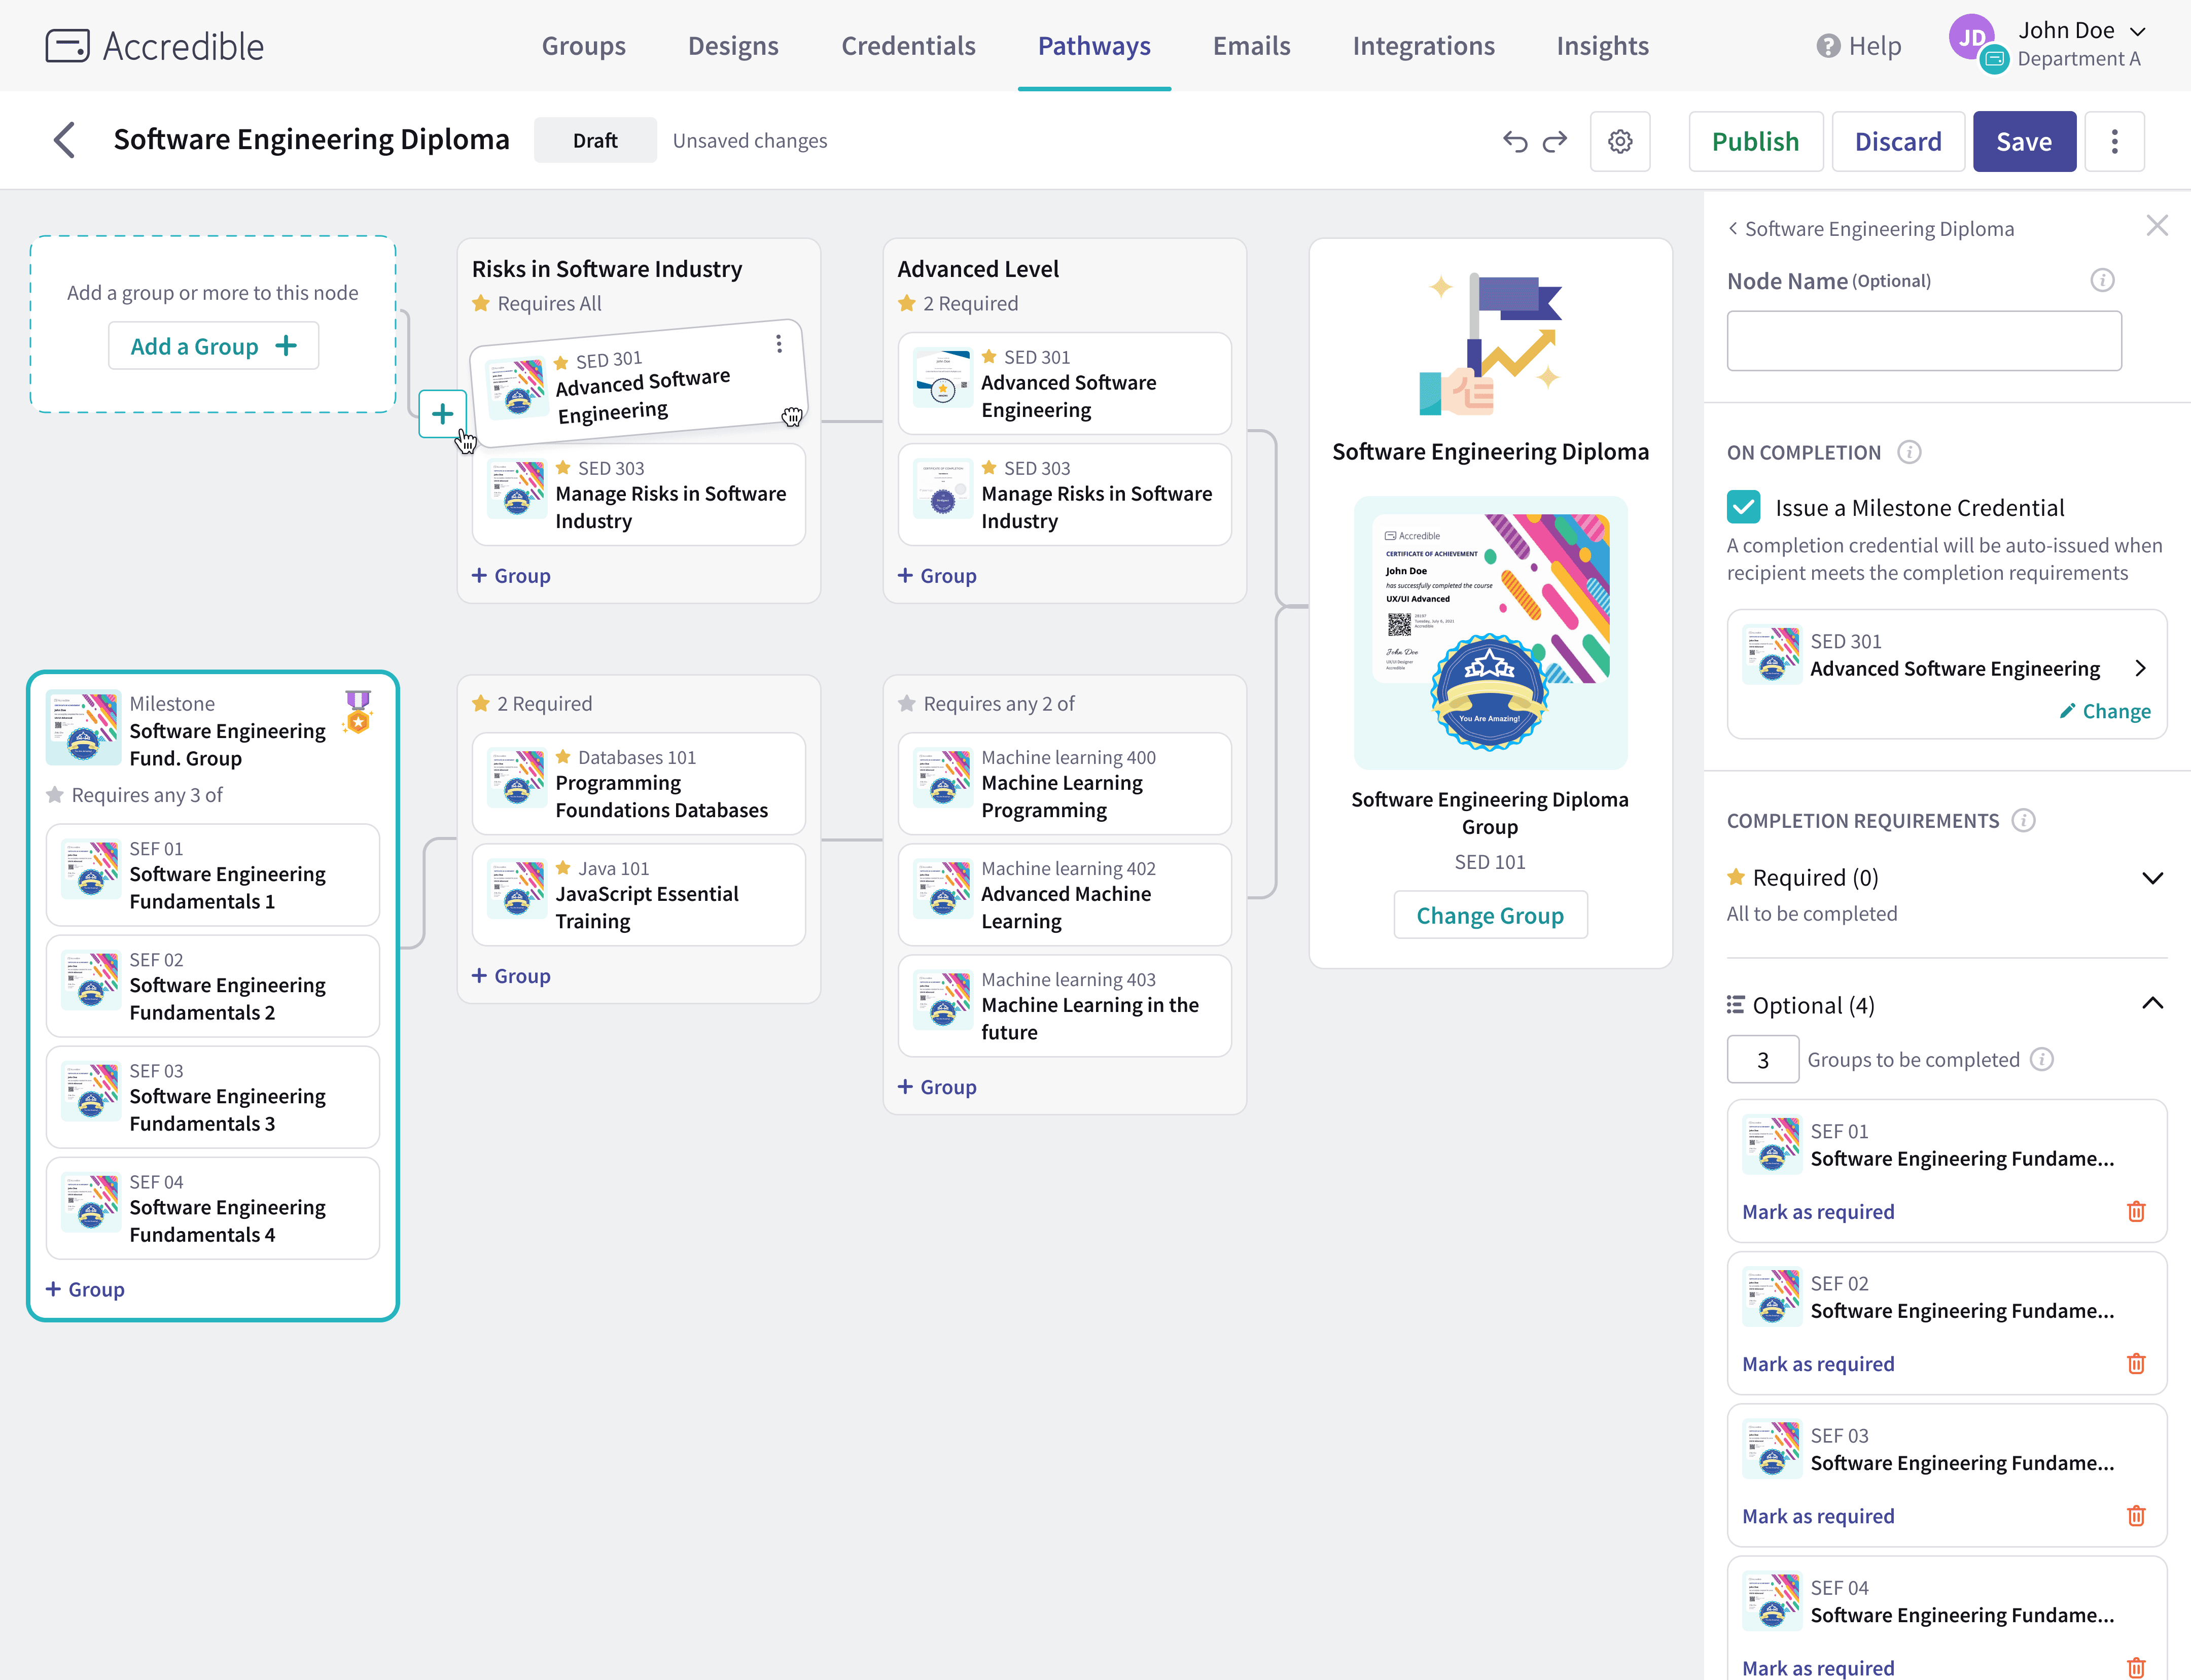
Task: Open John Doe account dropdown
Action: [2138, 31]
